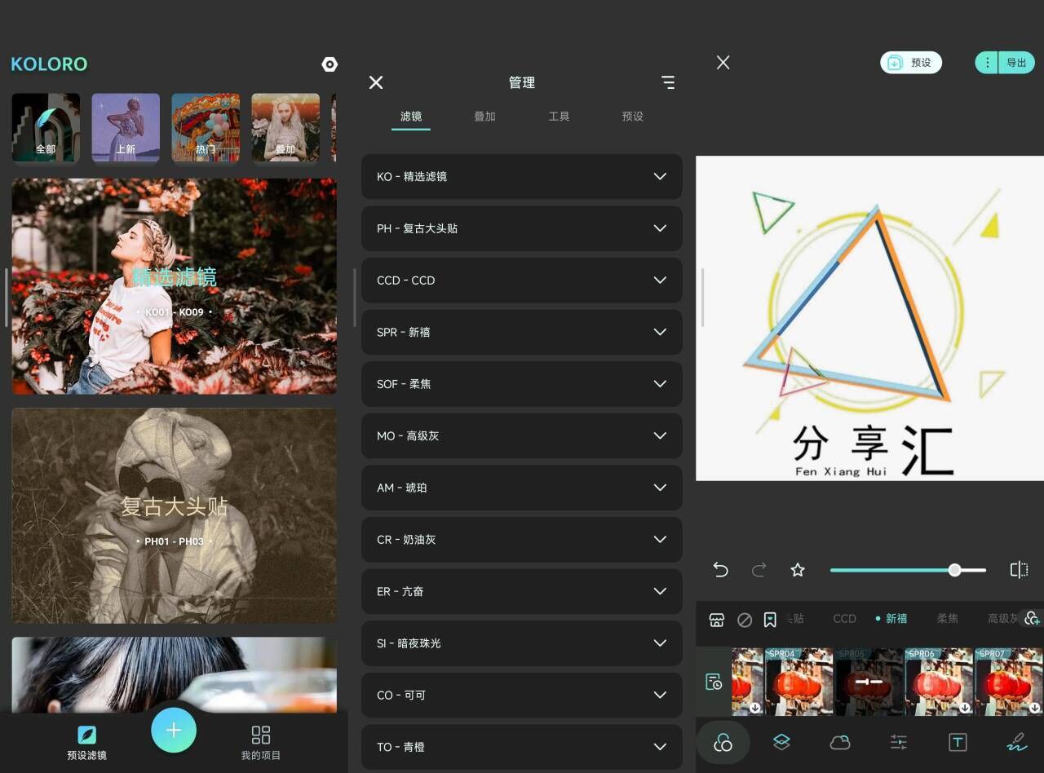This screenshot has height=773, width=1044.
Task: Open the adjustment sliders tool
Action: point(898,742)
